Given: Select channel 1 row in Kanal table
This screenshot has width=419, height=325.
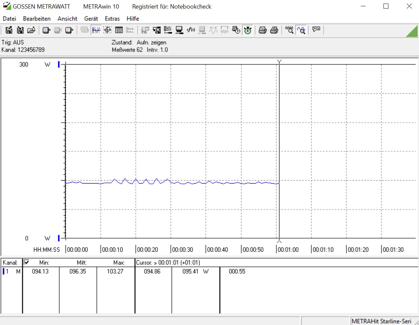Looking at the screenshot, I should coord(7,271).
